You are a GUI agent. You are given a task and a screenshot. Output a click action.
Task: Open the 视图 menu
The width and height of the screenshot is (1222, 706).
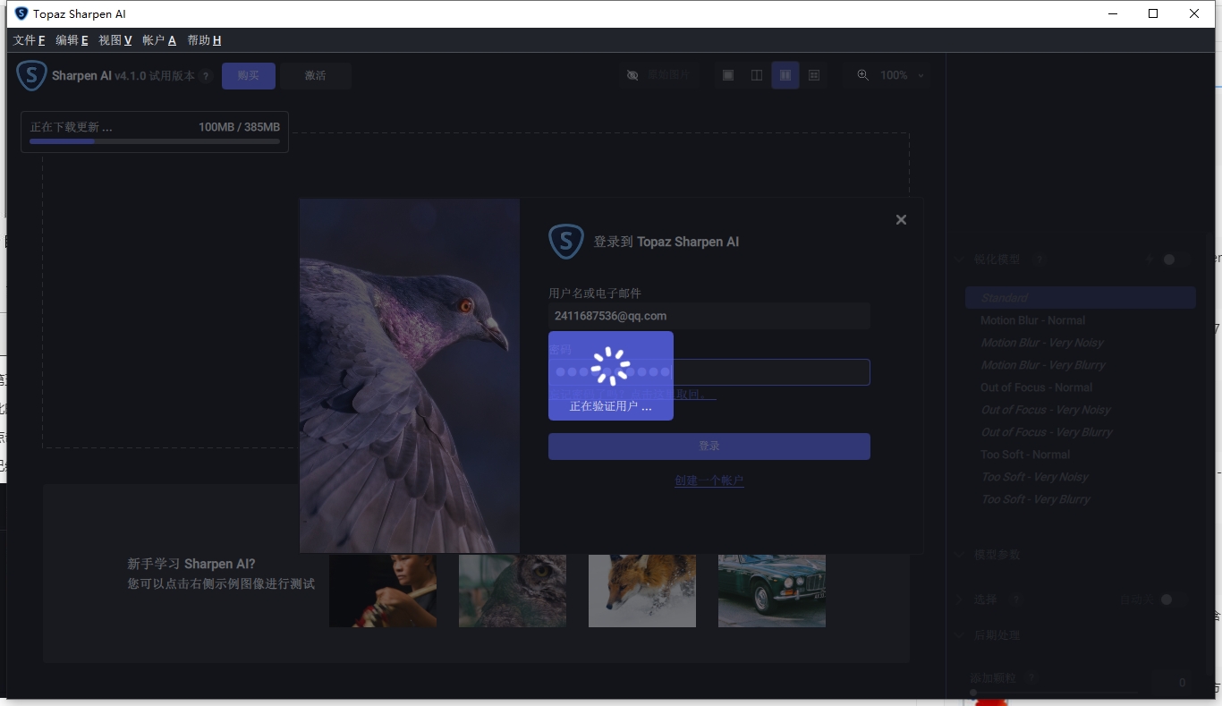pos(115,40)
